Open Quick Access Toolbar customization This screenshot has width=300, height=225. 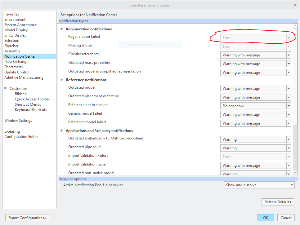point(33,99)
